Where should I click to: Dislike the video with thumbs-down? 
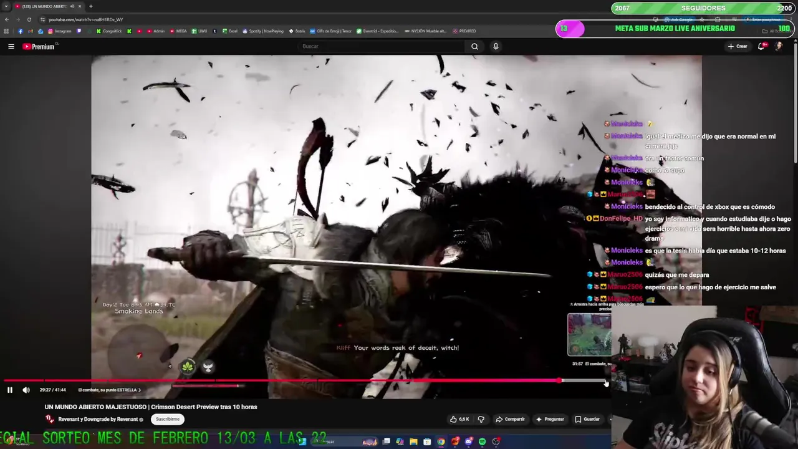tap(481, 419)
